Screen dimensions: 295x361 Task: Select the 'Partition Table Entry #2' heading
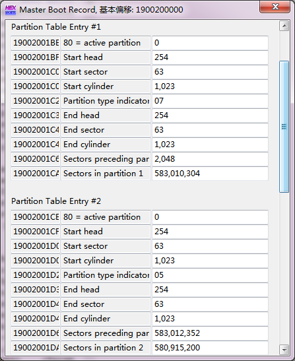tap(56, 201)
